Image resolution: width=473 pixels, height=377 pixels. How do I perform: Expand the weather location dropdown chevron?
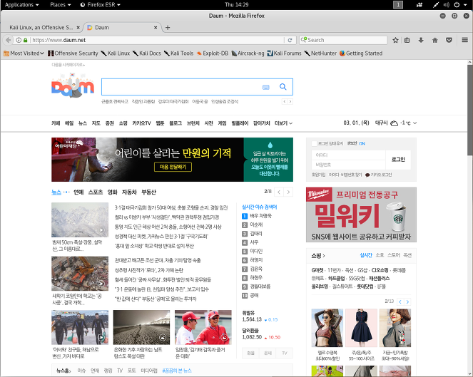pyautogui.click(x=414, y=123)
